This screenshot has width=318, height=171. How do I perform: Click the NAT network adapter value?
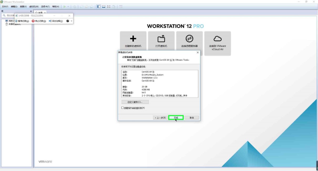[x=143, y=92]
